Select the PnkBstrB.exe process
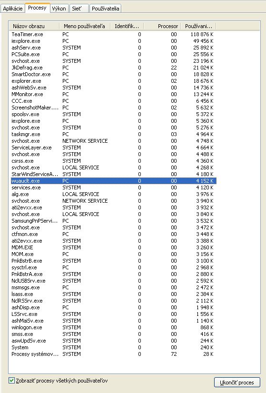The height and width of the screenshot is (393, 266). (x=114, y=261)
